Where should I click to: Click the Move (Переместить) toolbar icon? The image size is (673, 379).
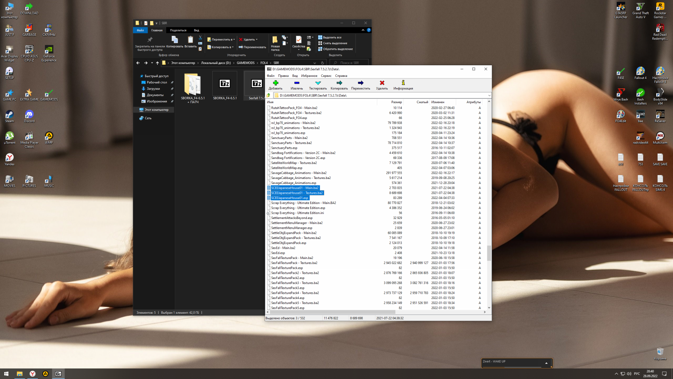360,83
